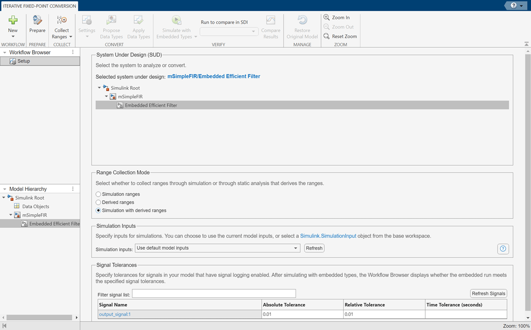Click the New workflow icon
The height and width of the screenshot is (330, 531).
(13, 20)
